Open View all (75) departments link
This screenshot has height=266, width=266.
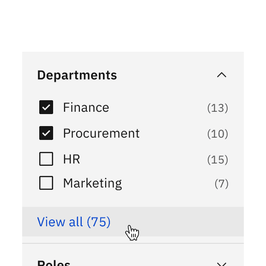coord(74,222)
